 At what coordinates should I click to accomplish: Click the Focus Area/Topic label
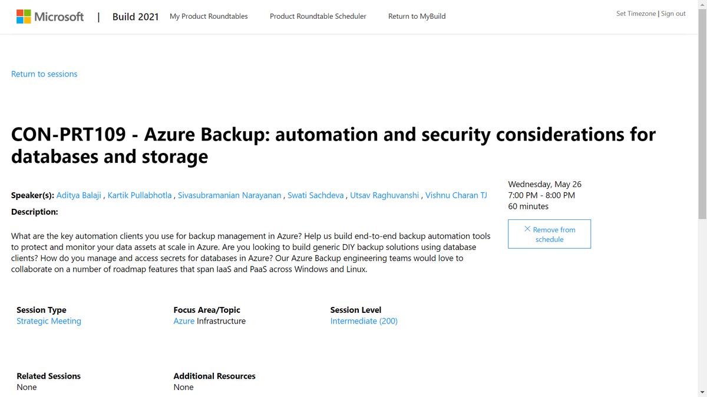click(x=207, y=310)
